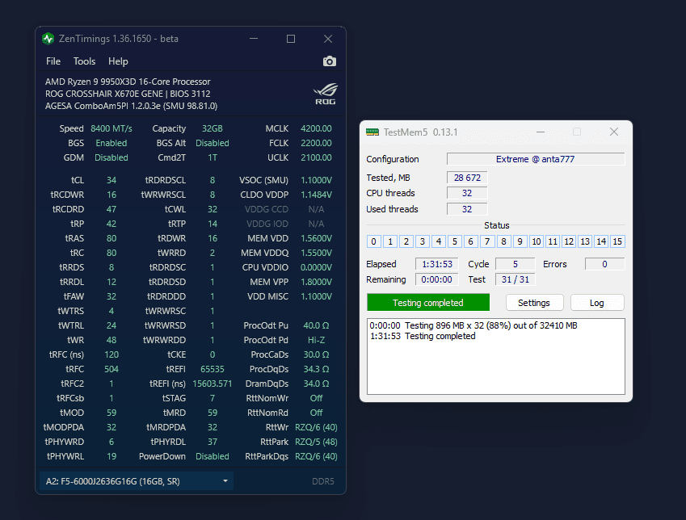This screenshot has width=686, height=520.
Task: Click the GDM value Disabled
Action: [112, 157]
